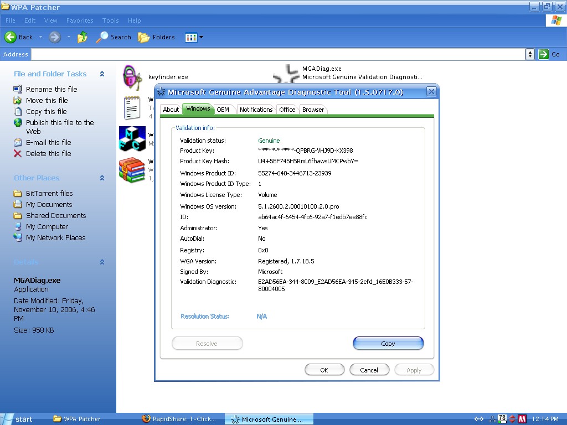Click the Publish to Web globe icon

(x=18, y=122)
